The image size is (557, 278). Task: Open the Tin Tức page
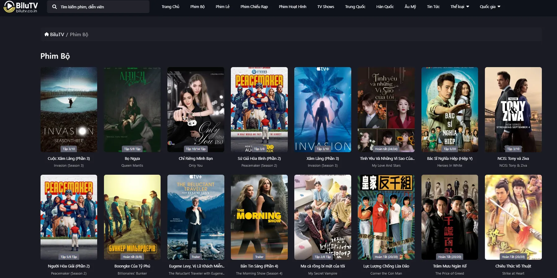click(433, 6)
